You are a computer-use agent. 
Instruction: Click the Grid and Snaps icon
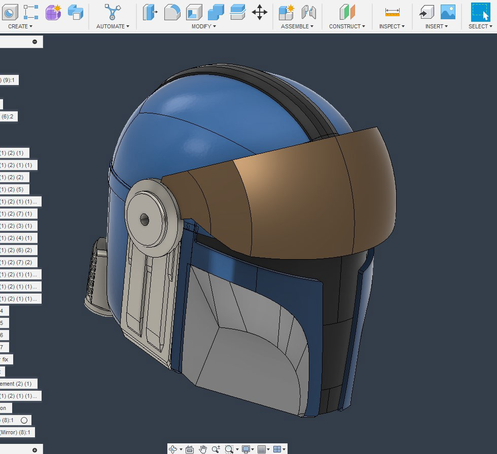[262, 449]
